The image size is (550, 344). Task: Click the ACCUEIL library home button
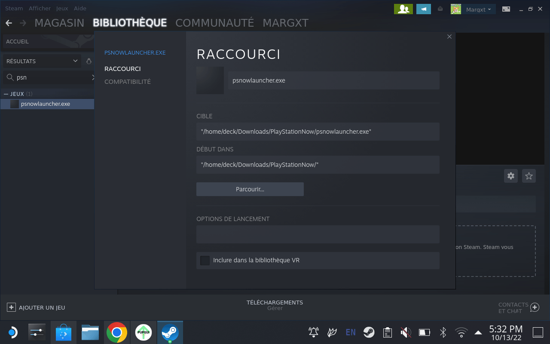(x=47, y=42)
